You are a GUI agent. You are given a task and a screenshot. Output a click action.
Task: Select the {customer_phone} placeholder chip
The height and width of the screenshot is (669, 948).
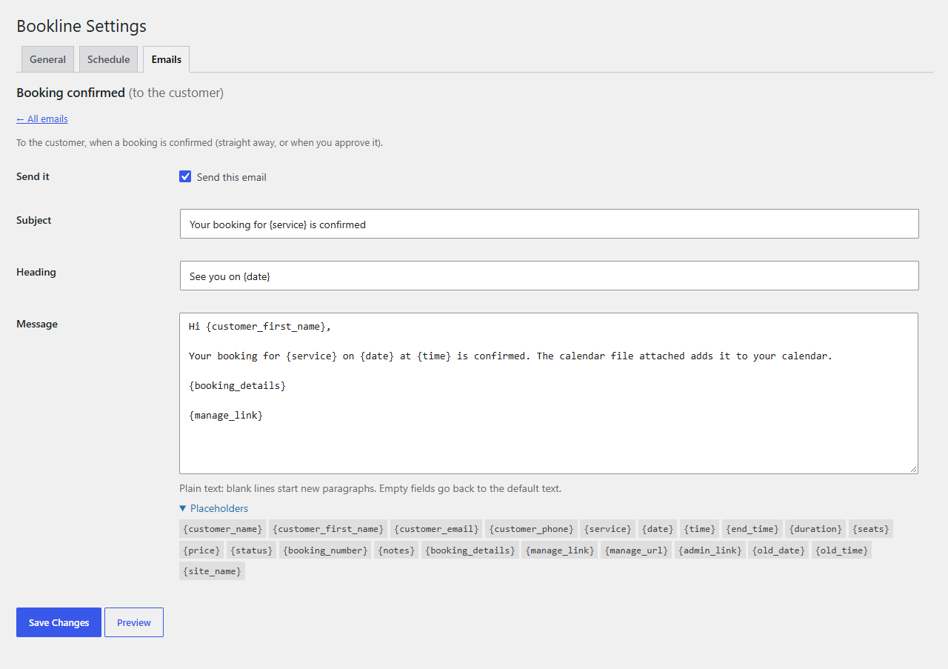tap(531, 529)
